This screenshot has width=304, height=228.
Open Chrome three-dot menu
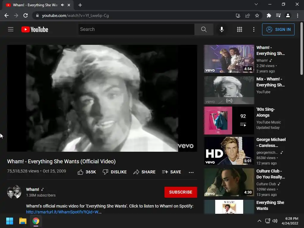297,15
